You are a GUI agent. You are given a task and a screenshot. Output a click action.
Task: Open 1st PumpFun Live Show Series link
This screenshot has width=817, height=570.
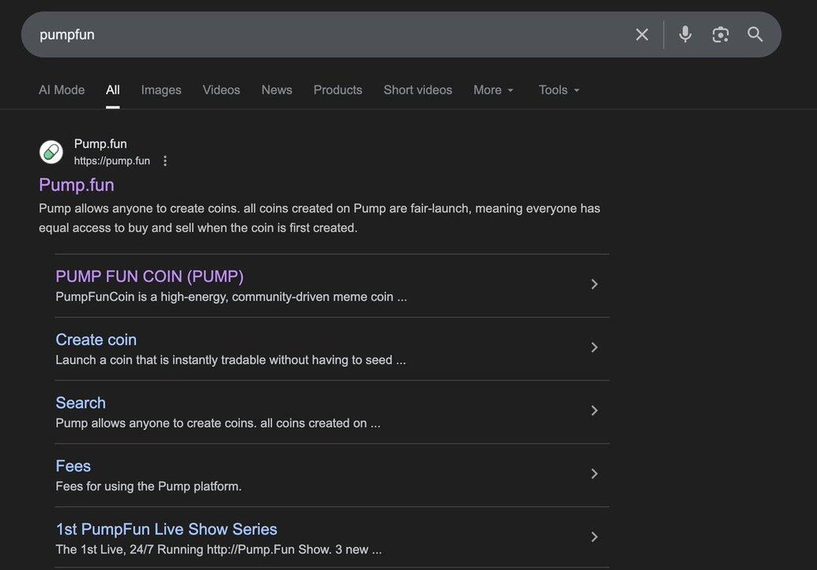[166, 529]
